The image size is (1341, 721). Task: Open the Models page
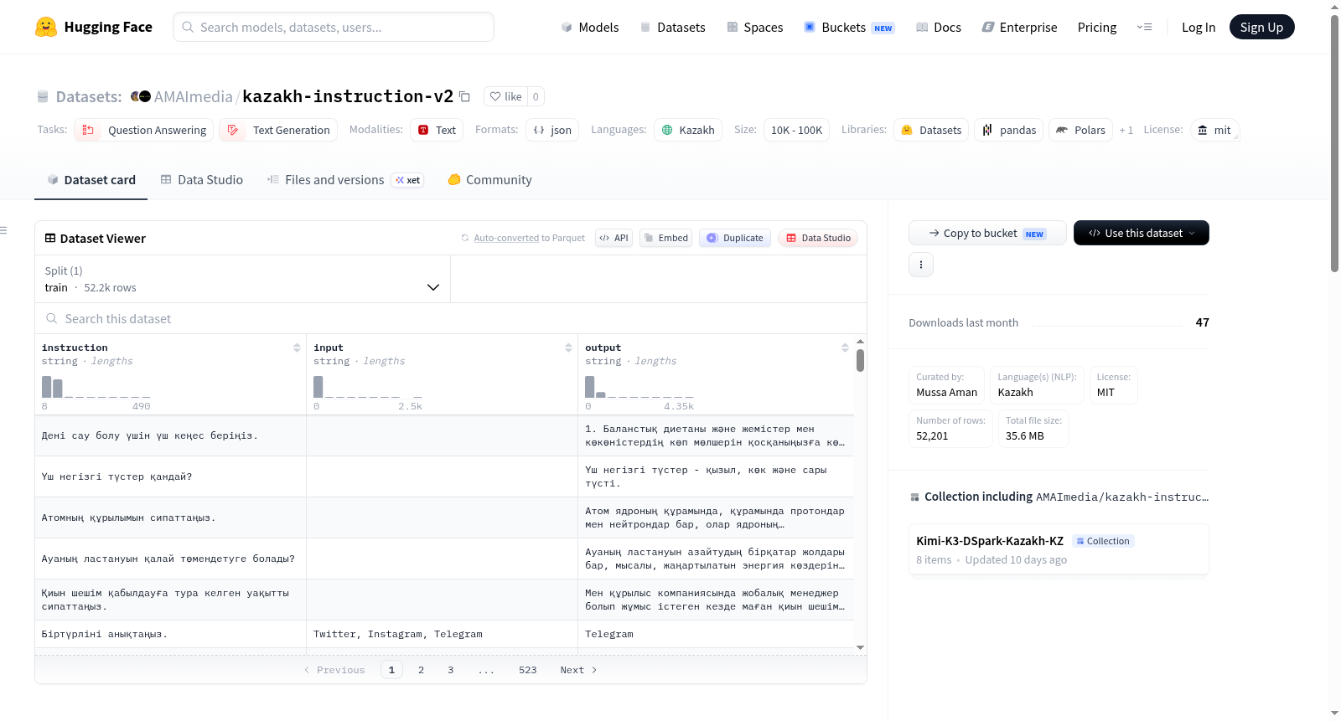tap(590, 27)
